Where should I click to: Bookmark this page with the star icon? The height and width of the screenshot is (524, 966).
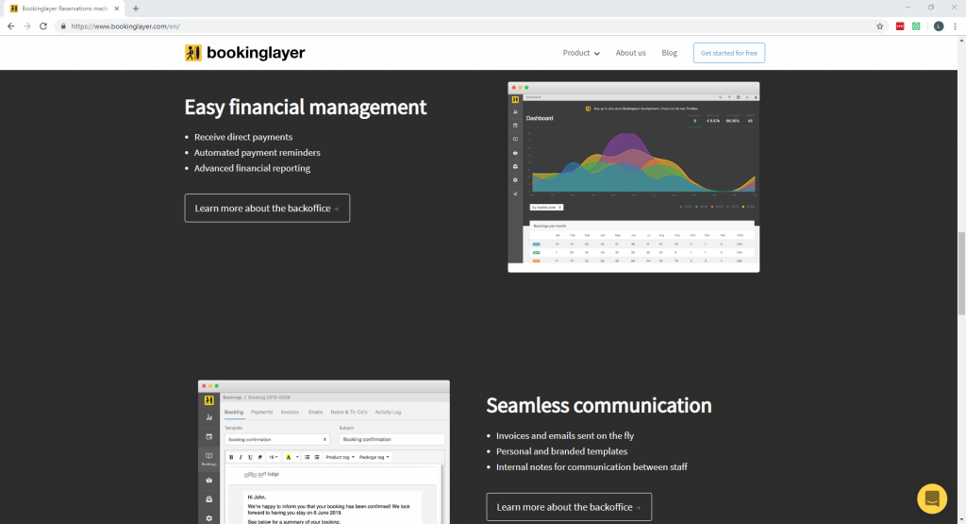pos(879,26)
